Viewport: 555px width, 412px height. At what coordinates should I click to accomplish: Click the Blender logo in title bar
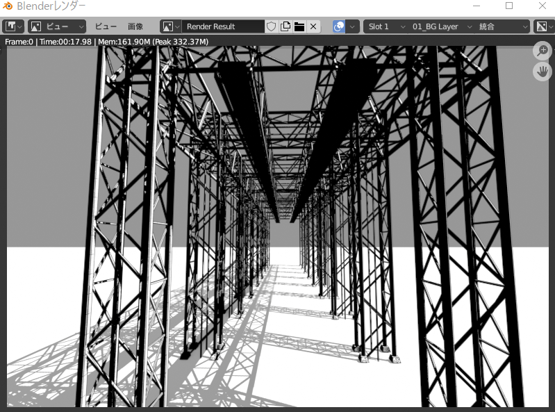point(8,6)
